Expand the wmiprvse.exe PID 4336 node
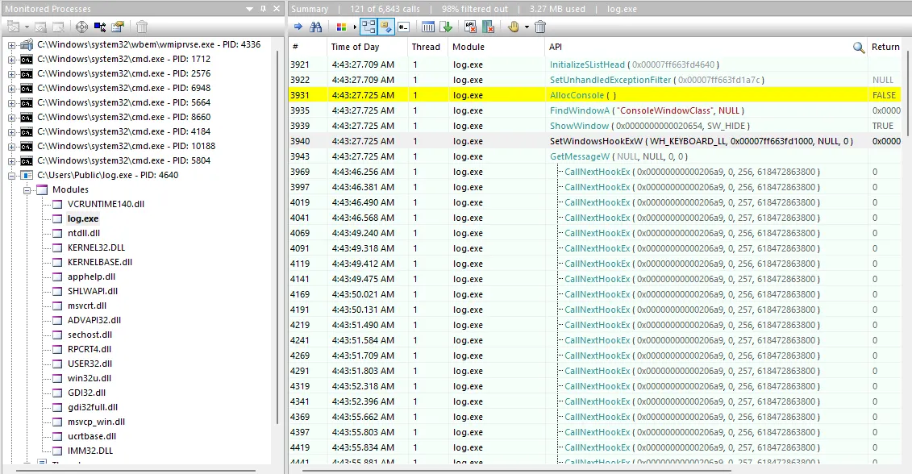The width and height of the screenshot is (912, 474). pyautogui.click(x=11, y=45)
